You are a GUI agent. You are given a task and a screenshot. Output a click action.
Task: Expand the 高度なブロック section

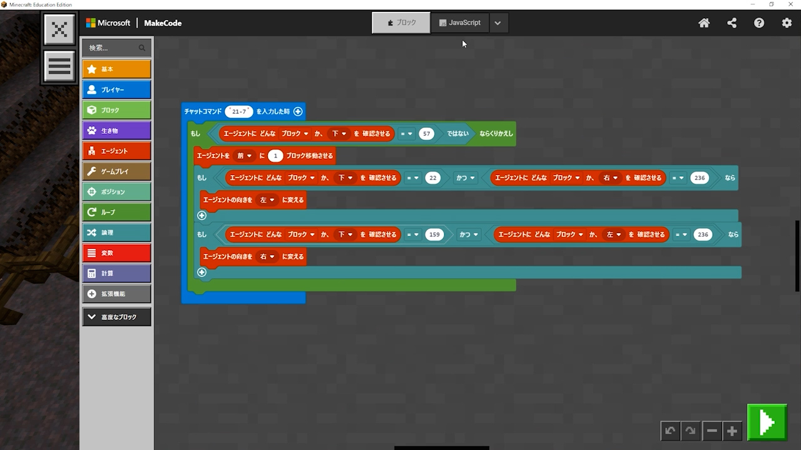116,317
